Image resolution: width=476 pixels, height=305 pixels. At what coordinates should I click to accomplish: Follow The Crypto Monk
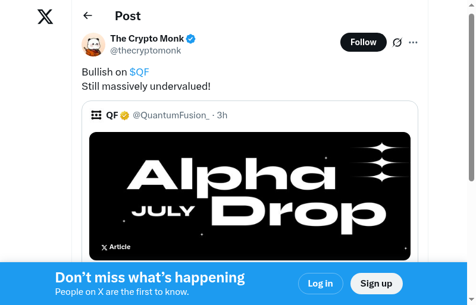point(363,42)
